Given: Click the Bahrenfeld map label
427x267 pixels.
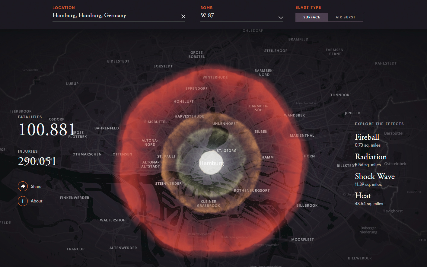Looking at the screenshot, I should click(107, 129).
